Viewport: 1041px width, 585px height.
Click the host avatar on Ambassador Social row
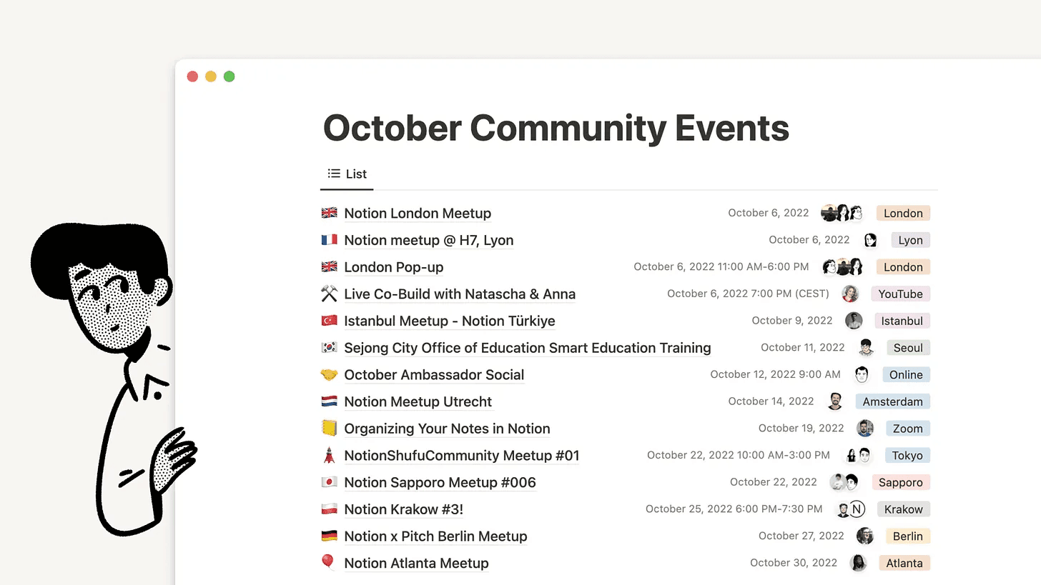pos(862,374)
